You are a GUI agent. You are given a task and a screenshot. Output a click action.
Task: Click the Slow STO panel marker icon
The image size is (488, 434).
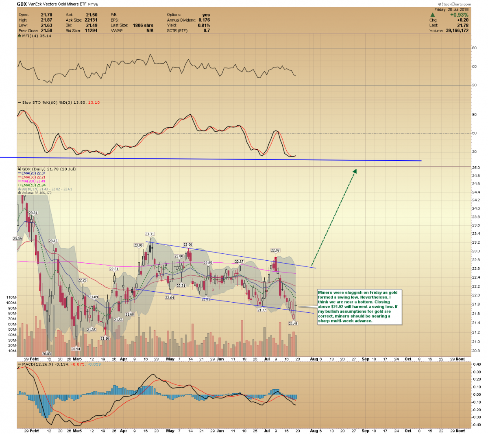coord(19,103)
